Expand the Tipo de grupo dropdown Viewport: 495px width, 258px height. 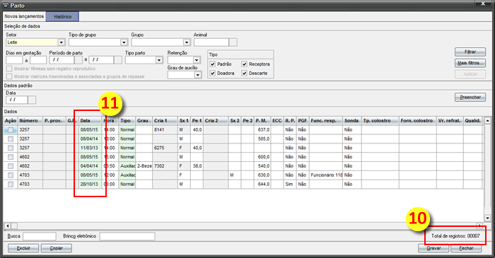pyautogui.click(x=124, y=42)
